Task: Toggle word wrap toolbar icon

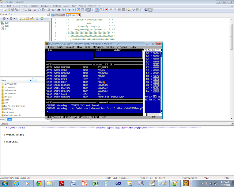Action: (x=88, y=10)
